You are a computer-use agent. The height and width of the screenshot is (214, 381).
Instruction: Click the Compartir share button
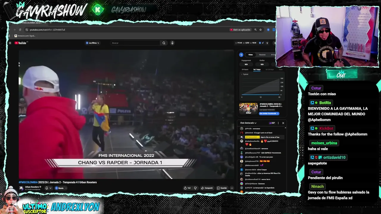[x=207, y=188]
